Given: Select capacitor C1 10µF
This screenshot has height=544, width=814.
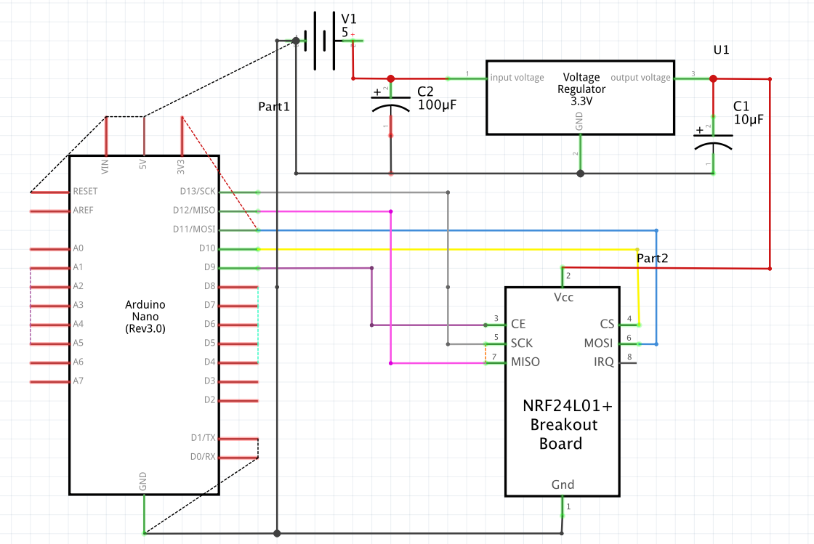Looking at the screenshot, I should (x=714, y=139).
